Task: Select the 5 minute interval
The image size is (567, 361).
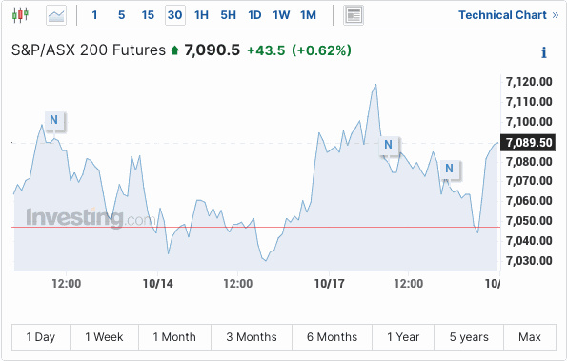Action: [122, 15]
